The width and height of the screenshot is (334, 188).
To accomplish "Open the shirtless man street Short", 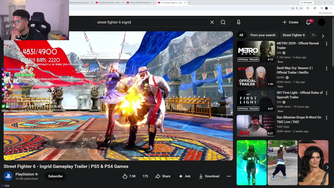I will pyautogui.click(x=282, y=163).
